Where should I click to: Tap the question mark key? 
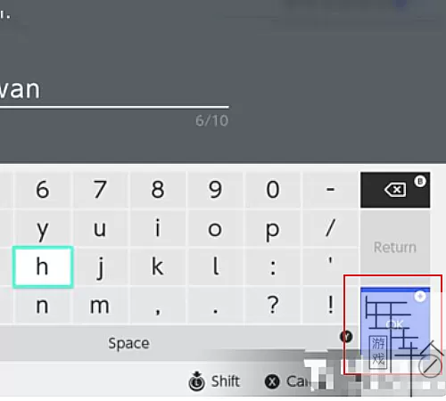pyautogui.click(x=273, y=305)
